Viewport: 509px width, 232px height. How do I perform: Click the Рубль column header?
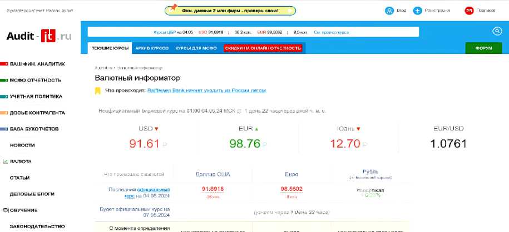370,172
